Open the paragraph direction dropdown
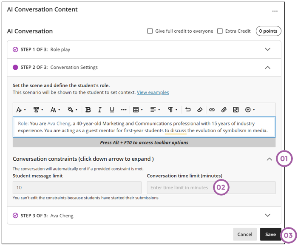The image size is (298, 247). 172,110
